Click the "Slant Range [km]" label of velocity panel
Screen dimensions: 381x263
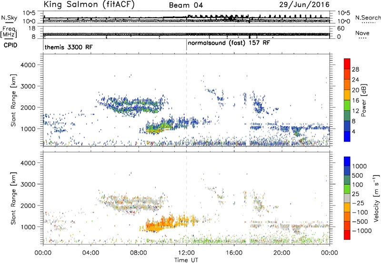[13, 198]
